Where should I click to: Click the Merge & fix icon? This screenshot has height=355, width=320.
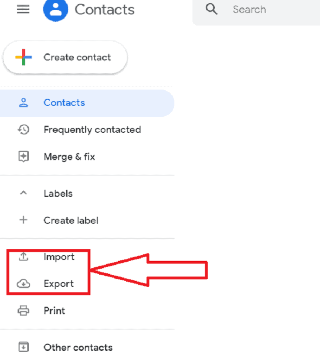(24, 156)
